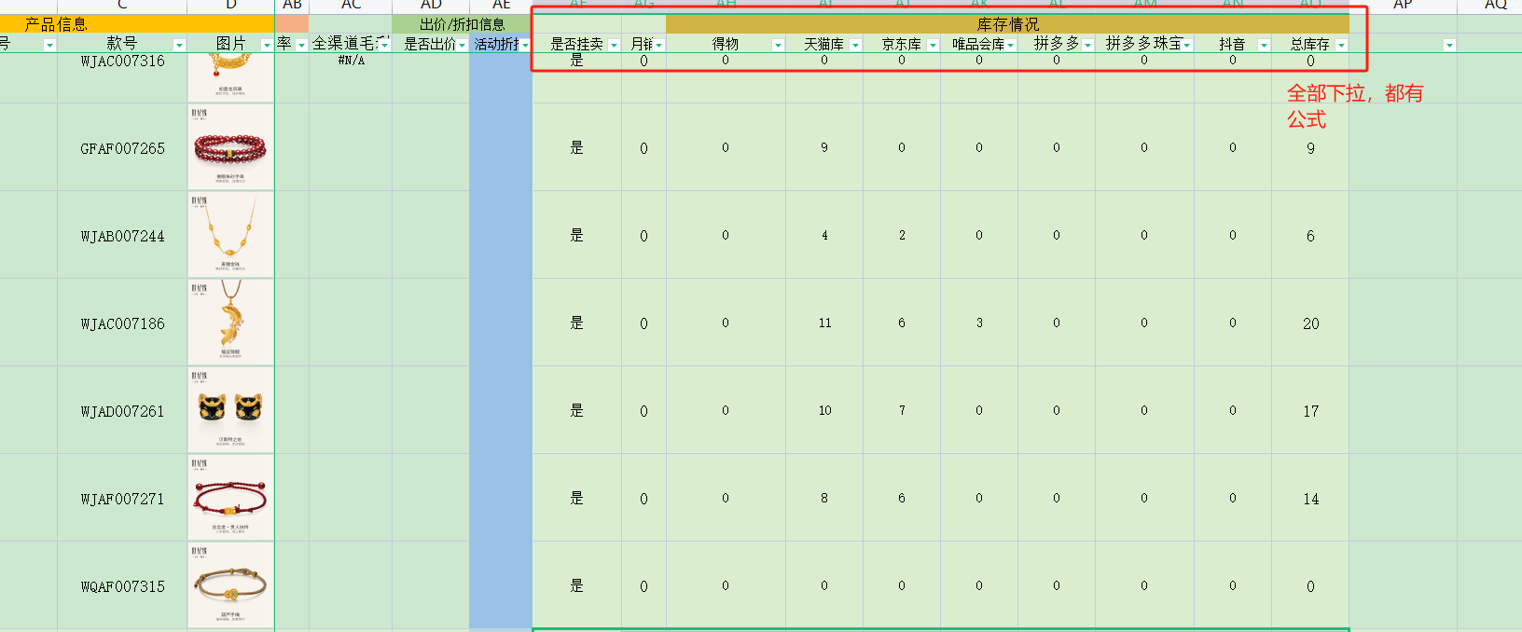Select the red bead bracelet image for GFAF007265

tap(230, 146)
